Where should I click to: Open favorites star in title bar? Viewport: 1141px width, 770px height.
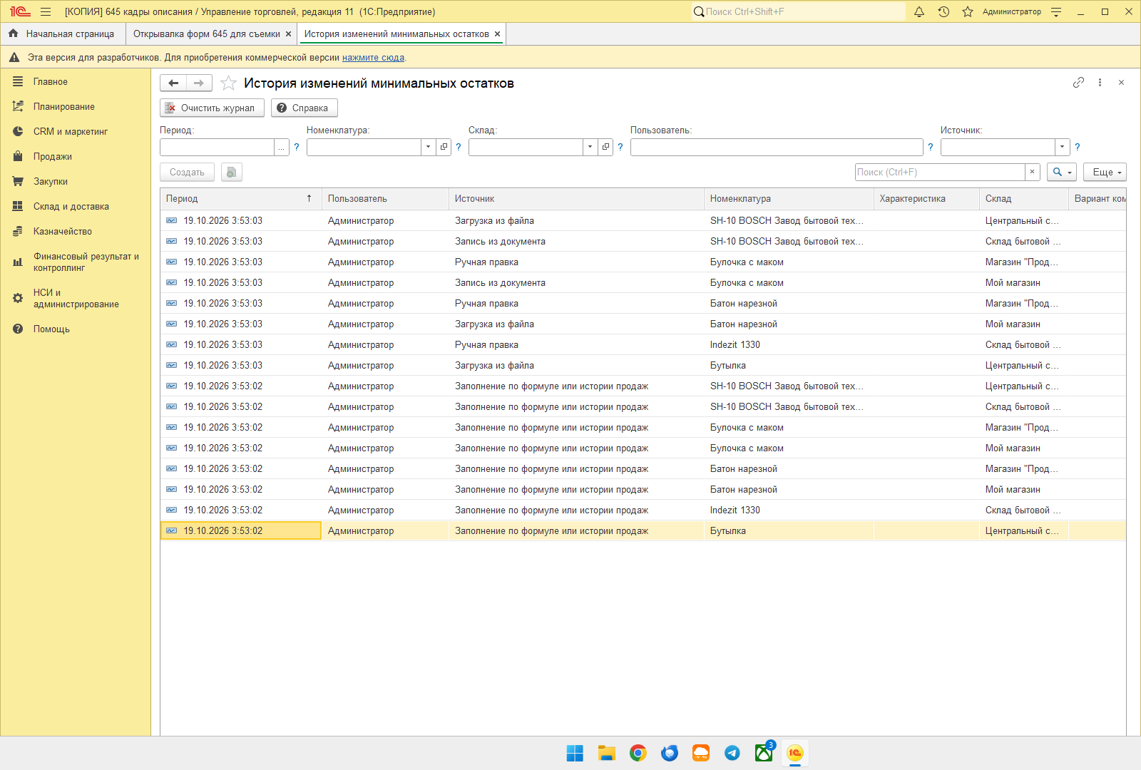click(968, 11)
